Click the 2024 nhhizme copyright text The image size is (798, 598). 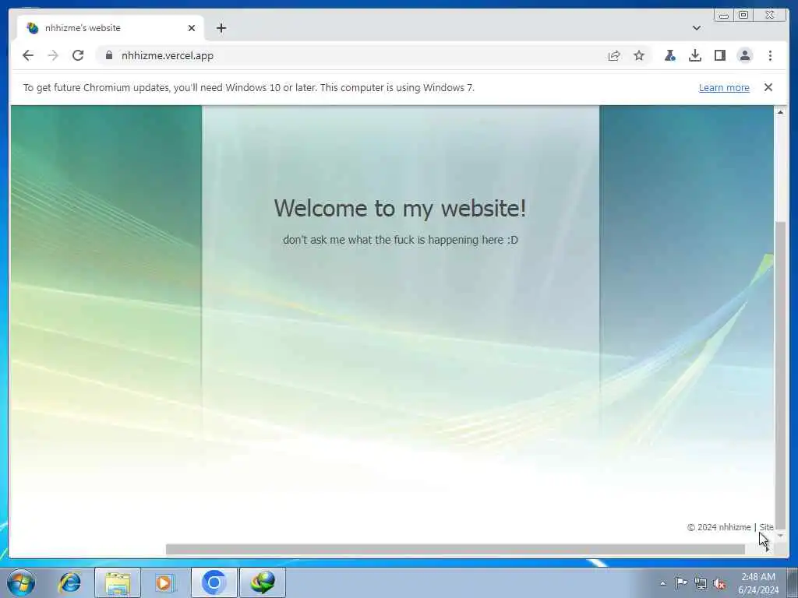pyautogui.click(x=719, y=527)
